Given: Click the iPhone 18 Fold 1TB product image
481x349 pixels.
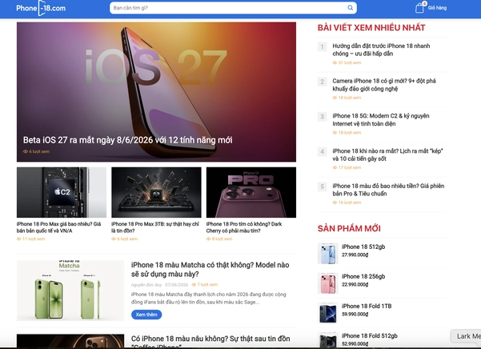Looking at the screenshot, I should 328,313.
